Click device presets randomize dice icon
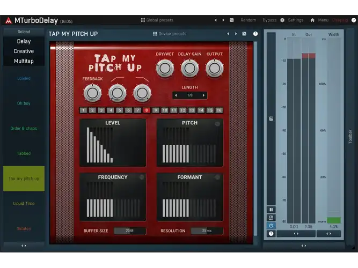The image size is (358, 268). [x=244, y=34]
